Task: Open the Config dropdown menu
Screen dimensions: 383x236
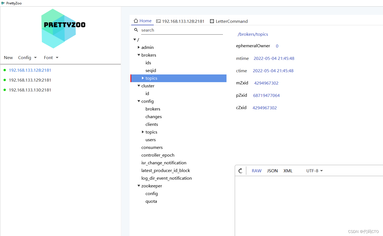Action: (x=27, y=57)
